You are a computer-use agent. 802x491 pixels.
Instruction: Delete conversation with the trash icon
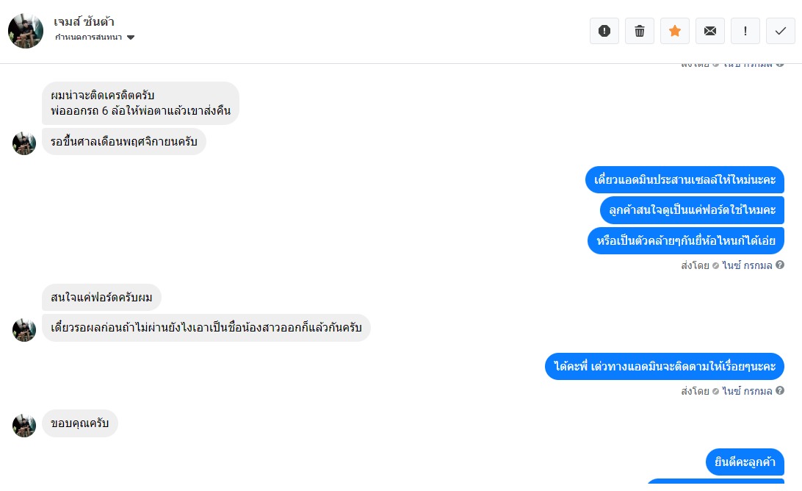click(x=640, y=31)
